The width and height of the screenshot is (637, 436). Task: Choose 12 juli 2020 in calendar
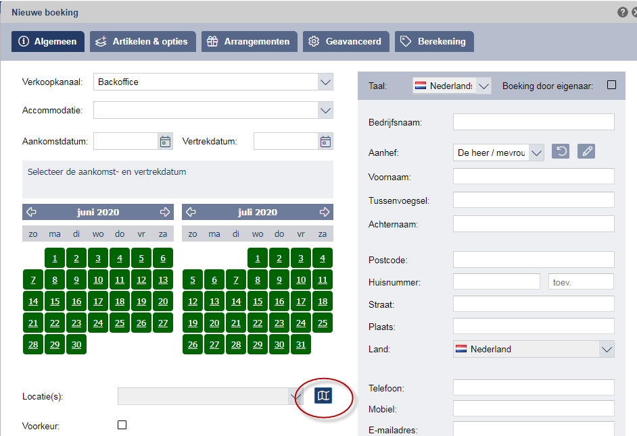pos(193,301)
